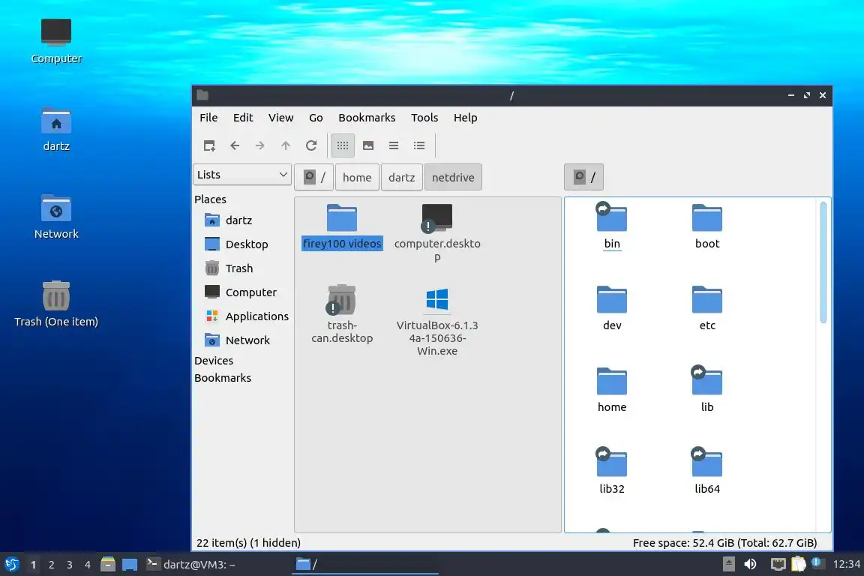
Task: Select the home folder in right pane
Action: click(612, 390)
